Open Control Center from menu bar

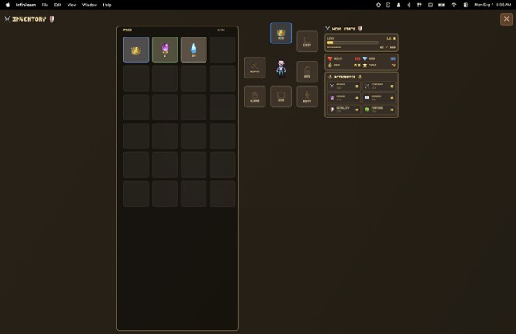point(466,5)
